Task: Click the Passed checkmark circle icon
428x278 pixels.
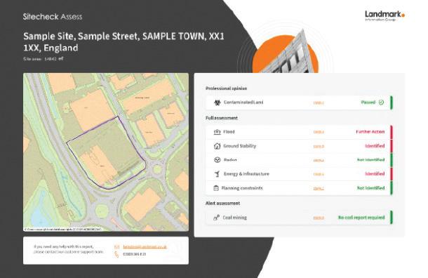Action: (381, 102)
